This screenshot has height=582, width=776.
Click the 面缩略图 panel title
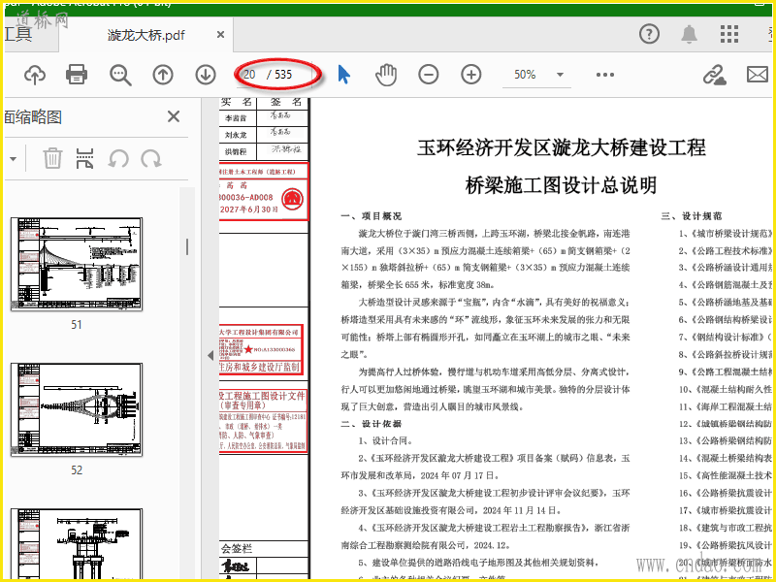(33, 117)
